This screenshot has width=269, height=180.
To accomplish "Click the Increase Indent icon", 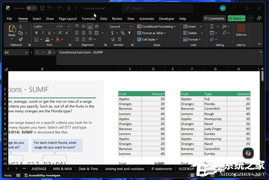I will tap(83, 39).
